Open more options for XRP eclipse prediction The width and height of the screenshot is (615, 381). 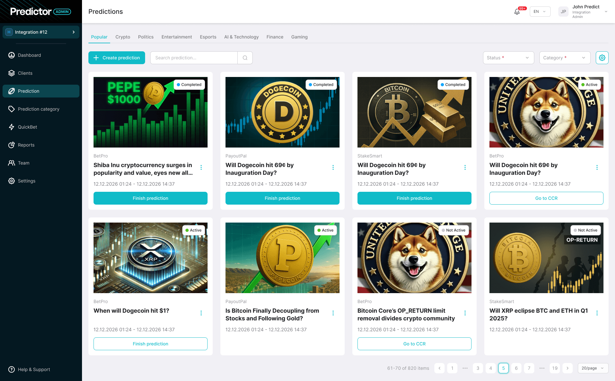pos(597,313)
